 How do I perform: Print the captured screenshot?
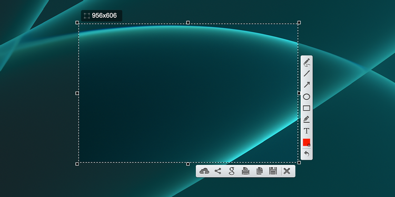point(245,171)
